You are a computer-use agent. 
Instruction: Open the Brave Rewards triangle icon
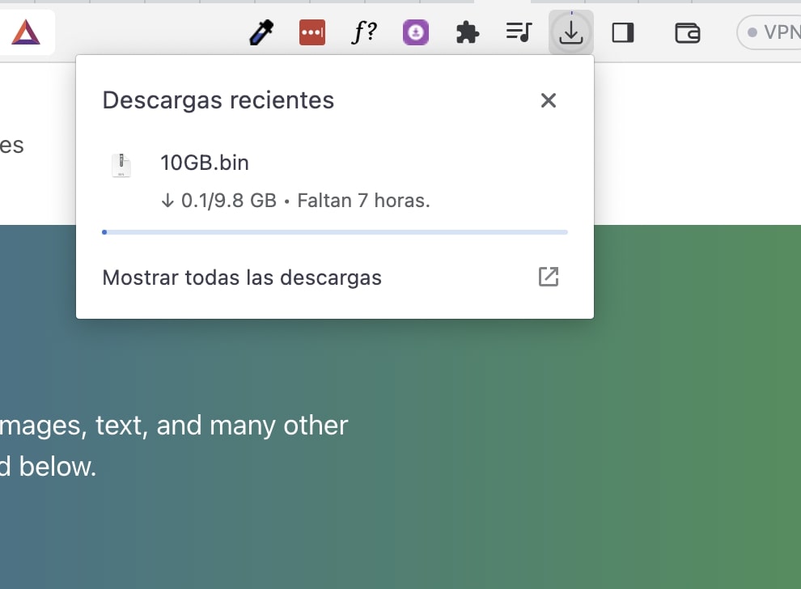26,32
